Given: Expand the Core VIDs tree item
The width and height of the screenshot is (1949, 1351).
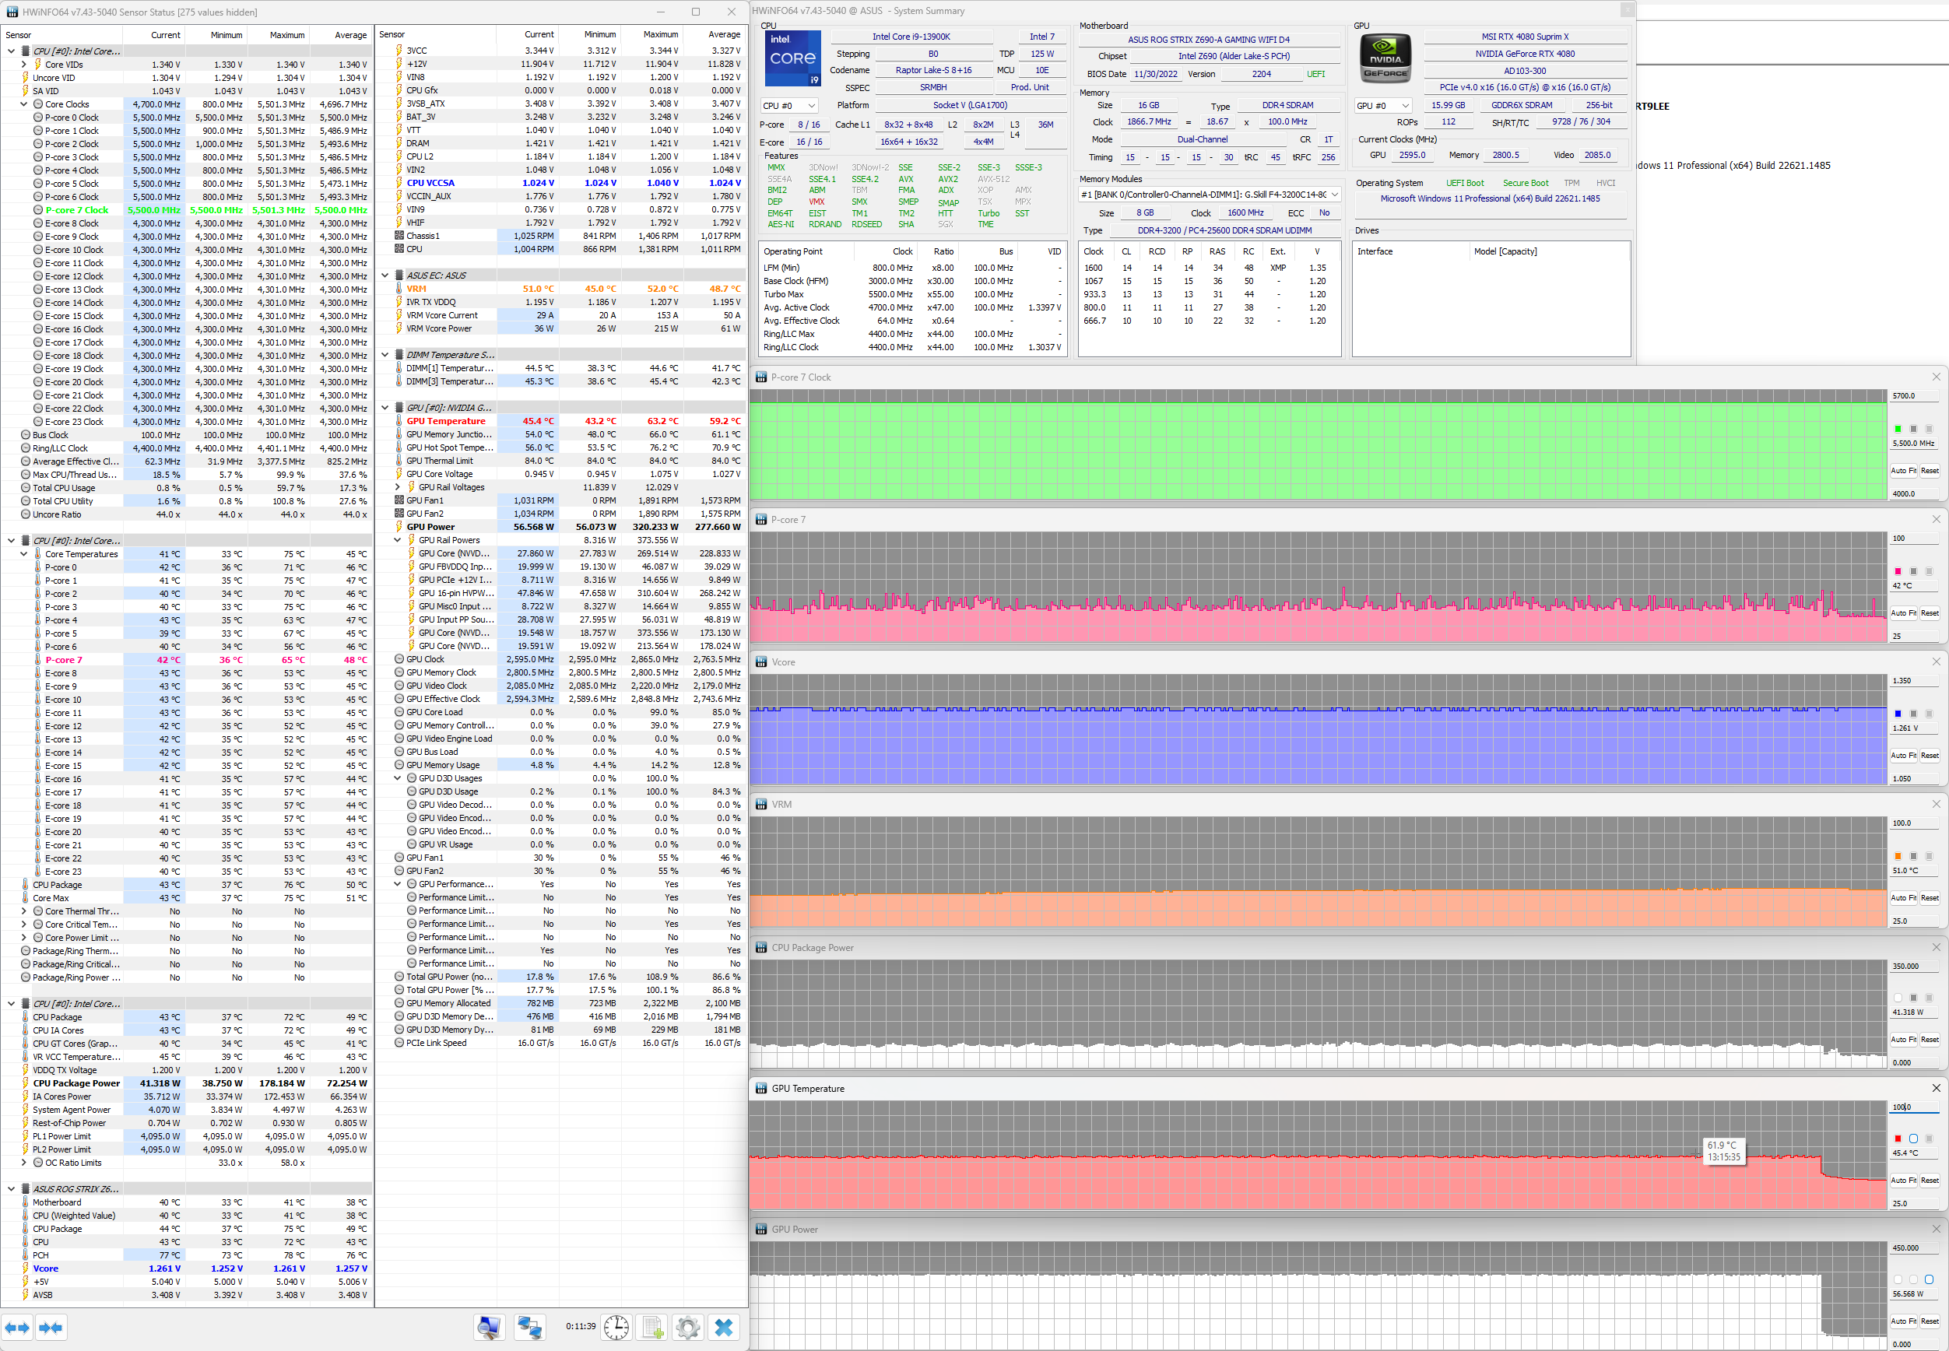Looking at the screenshot, I should 25,65.
